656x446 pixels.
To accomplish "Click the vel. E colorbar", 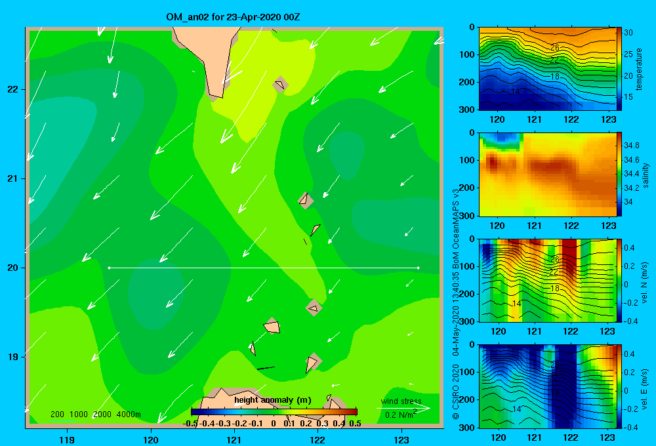I will [619, 386].
